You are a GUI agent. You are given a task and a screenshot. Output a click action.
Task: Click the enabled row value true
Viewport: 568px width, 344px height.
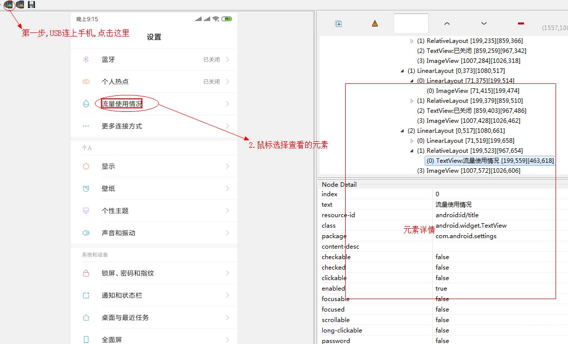point(441,289)
